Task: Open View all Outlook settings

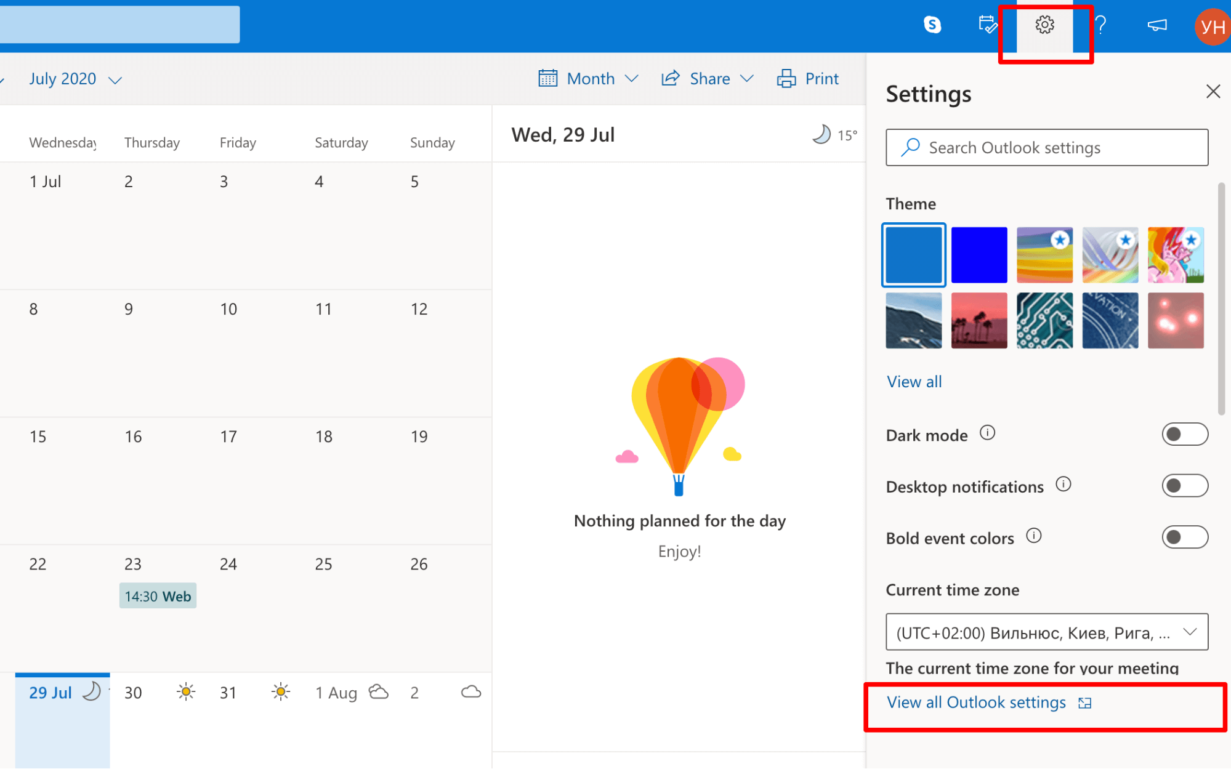Action: click(975, 702)
